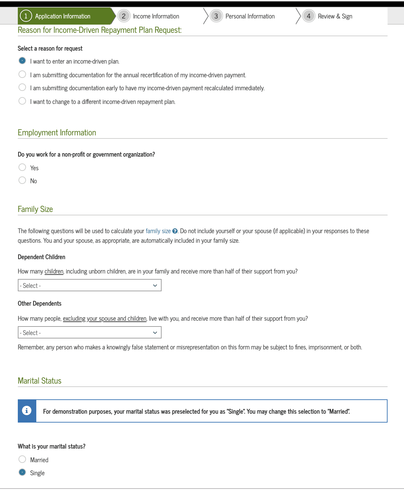
Task: Click the step 1 circle numbered icon
Action: tap(25, 16)
